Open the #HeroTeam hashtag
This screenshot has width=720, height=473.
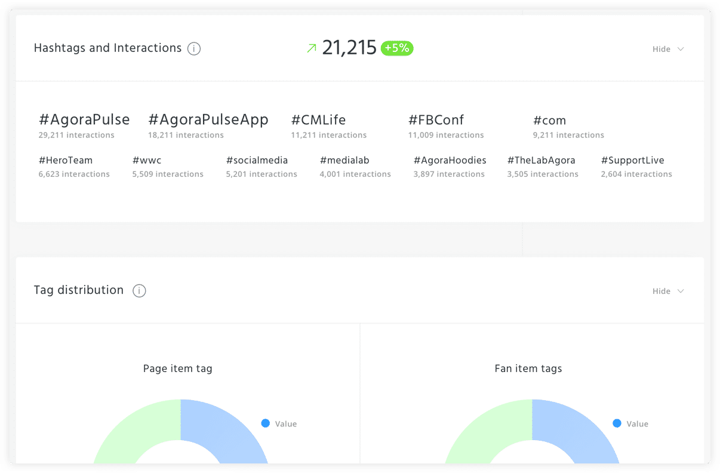coord(66,160)
